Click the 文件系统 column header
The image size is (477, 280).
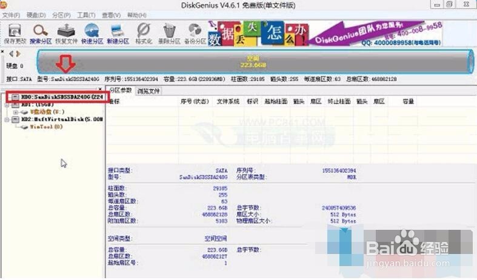pyautogui.click(x=228, y=102)
